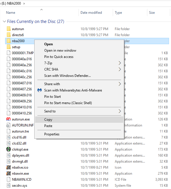
Task: Click the setup folder icon
Action: (x=9, y=47)
